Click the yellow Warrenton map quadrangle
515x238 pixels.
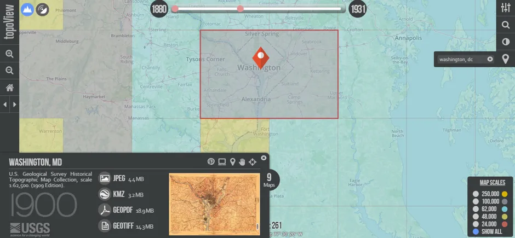[41, 135]
